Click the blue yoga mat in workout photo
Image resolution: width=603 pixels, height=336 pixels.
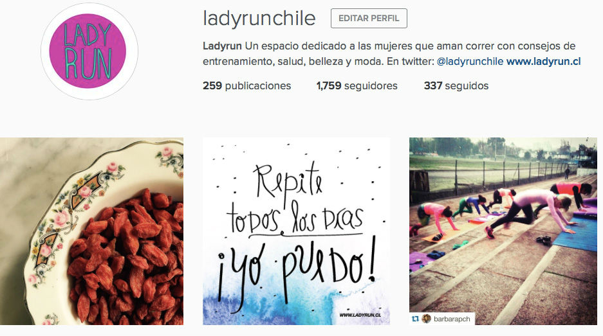point(575,235)
